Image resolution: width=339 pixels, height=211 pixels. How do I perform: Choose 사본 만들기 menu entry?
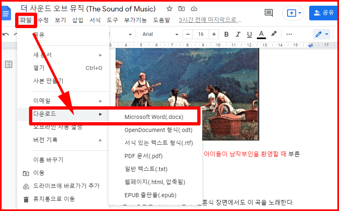(x=63, y=81)
